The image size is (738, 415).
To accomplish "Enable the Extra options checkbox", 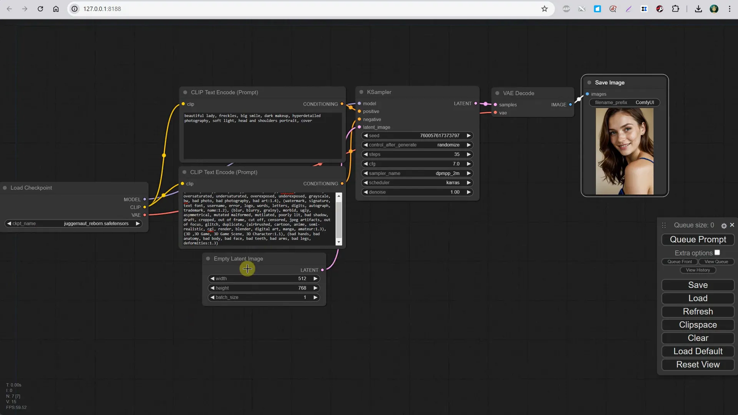I will tap(717, 252).
